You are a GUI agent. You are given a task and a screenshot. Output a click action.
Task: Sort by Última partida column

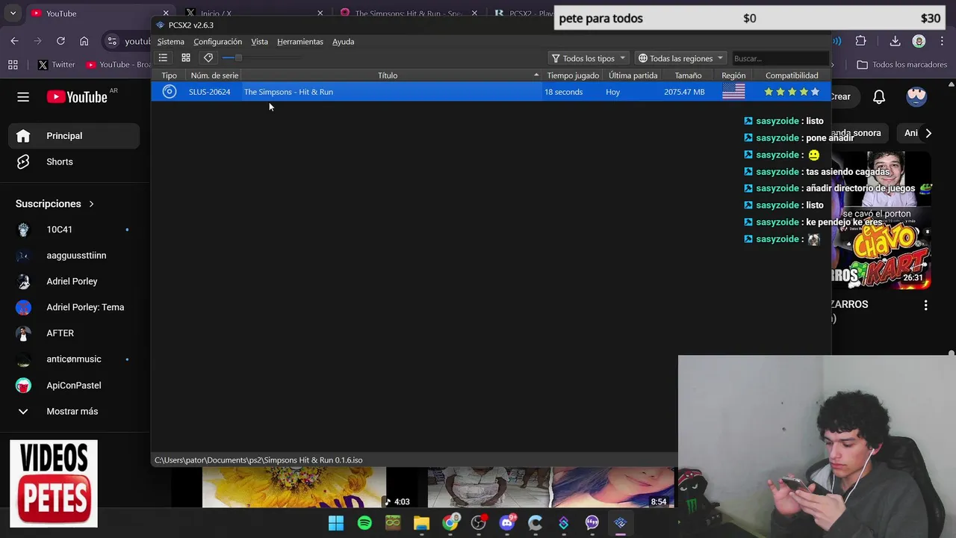[633, 75]
